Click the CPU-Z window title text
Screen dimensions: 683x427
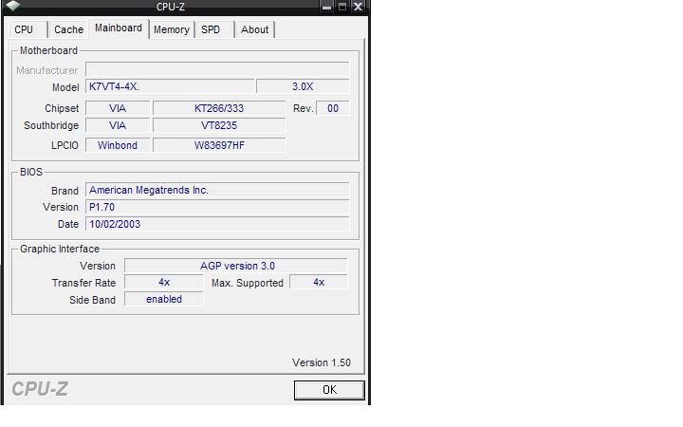[171, 7]
